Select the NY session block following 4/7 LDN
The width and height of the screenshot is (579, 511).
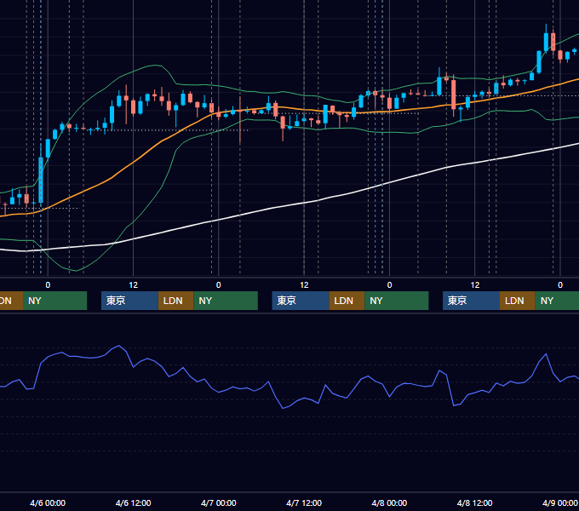tap(397, 301)
